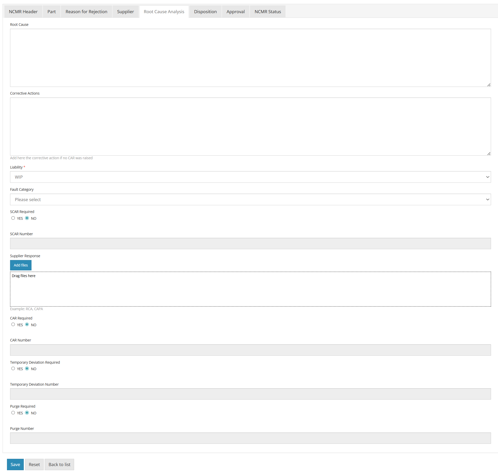Switch to the Approval tab
This screenshot has height=472, width=498.
(x=235, y=11)
